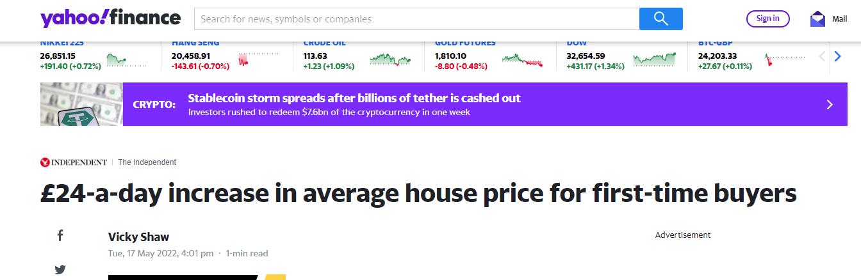Click the Sign in button
Screen dimensions: 861x280
[x=767, y=19]
